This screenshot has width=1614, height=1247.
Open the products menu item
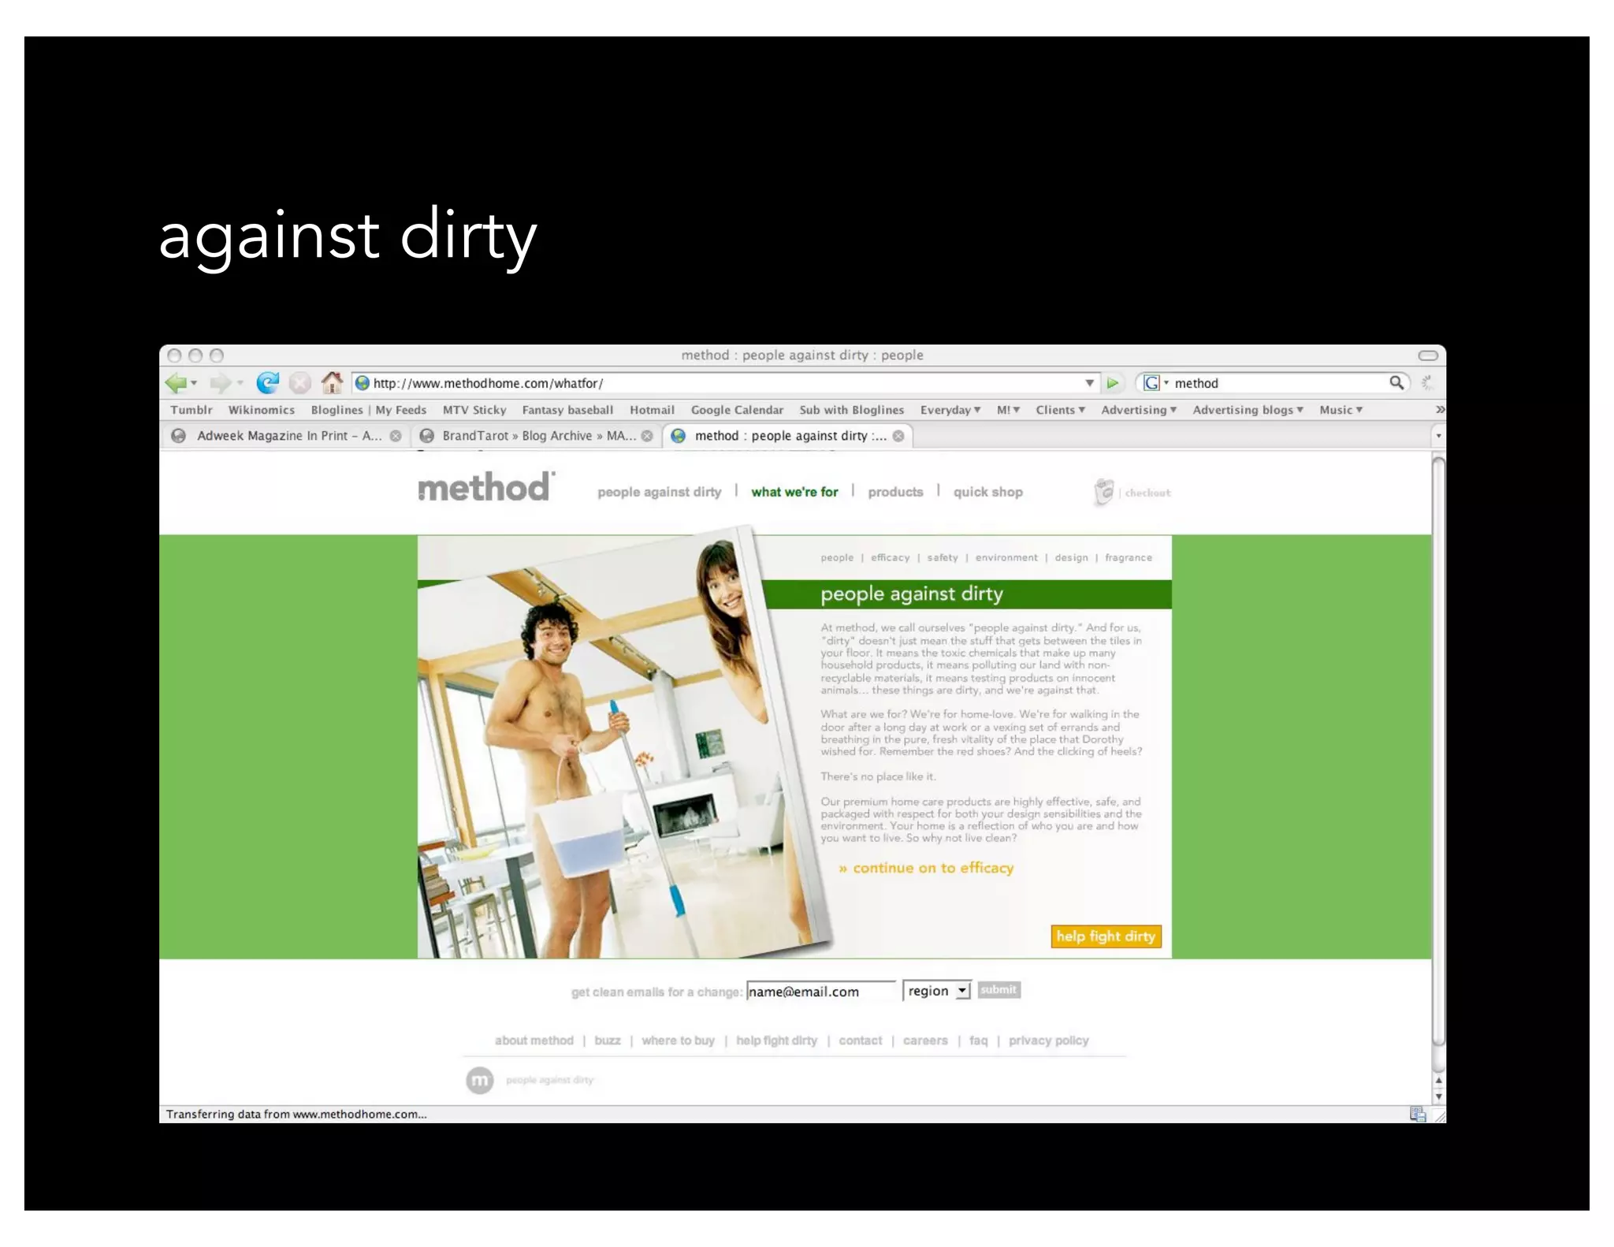895,492
